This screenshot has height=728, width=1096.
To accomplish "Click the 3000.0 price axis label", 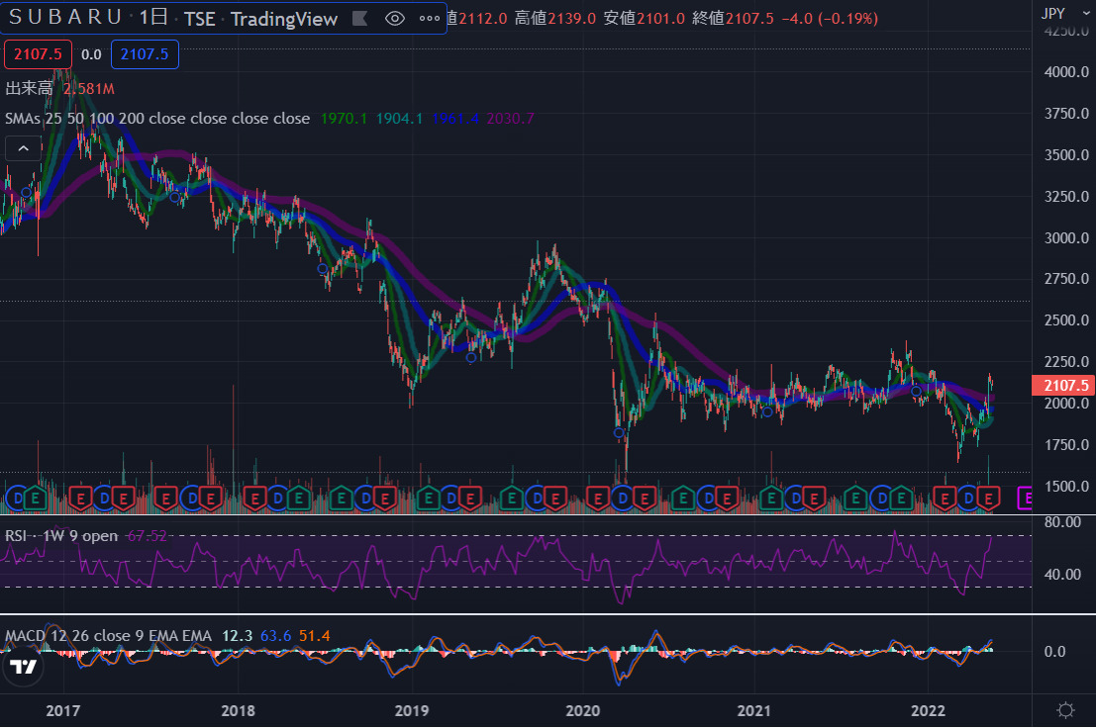I will pos(1066,238).
